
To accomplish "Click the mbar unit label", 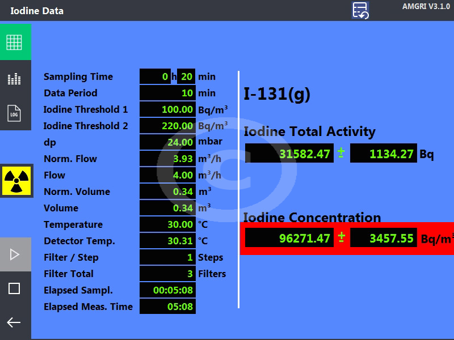I will [210, 141].
